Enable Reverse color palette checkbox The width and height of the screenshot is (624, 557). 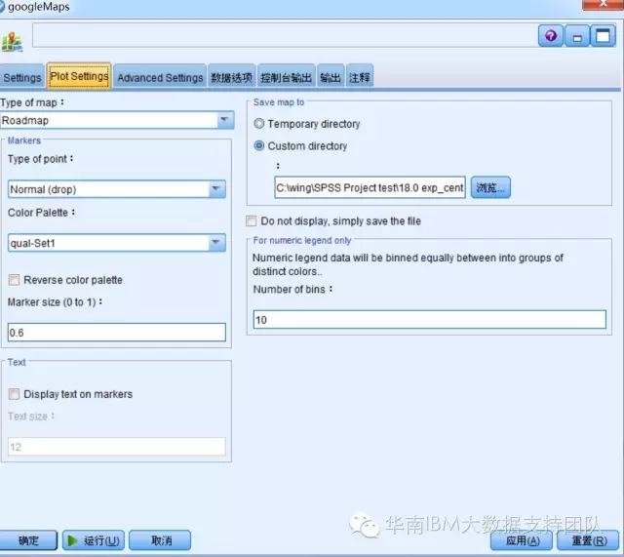point(14,280)
